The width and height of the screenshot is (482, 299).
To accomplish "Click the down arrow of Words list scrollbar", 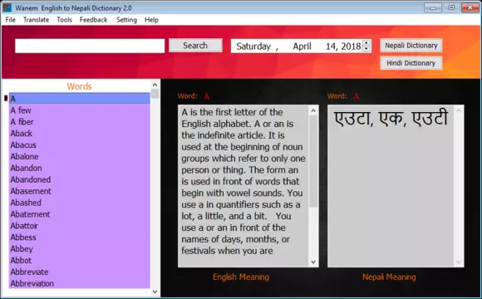I will (x=155, y=292).
